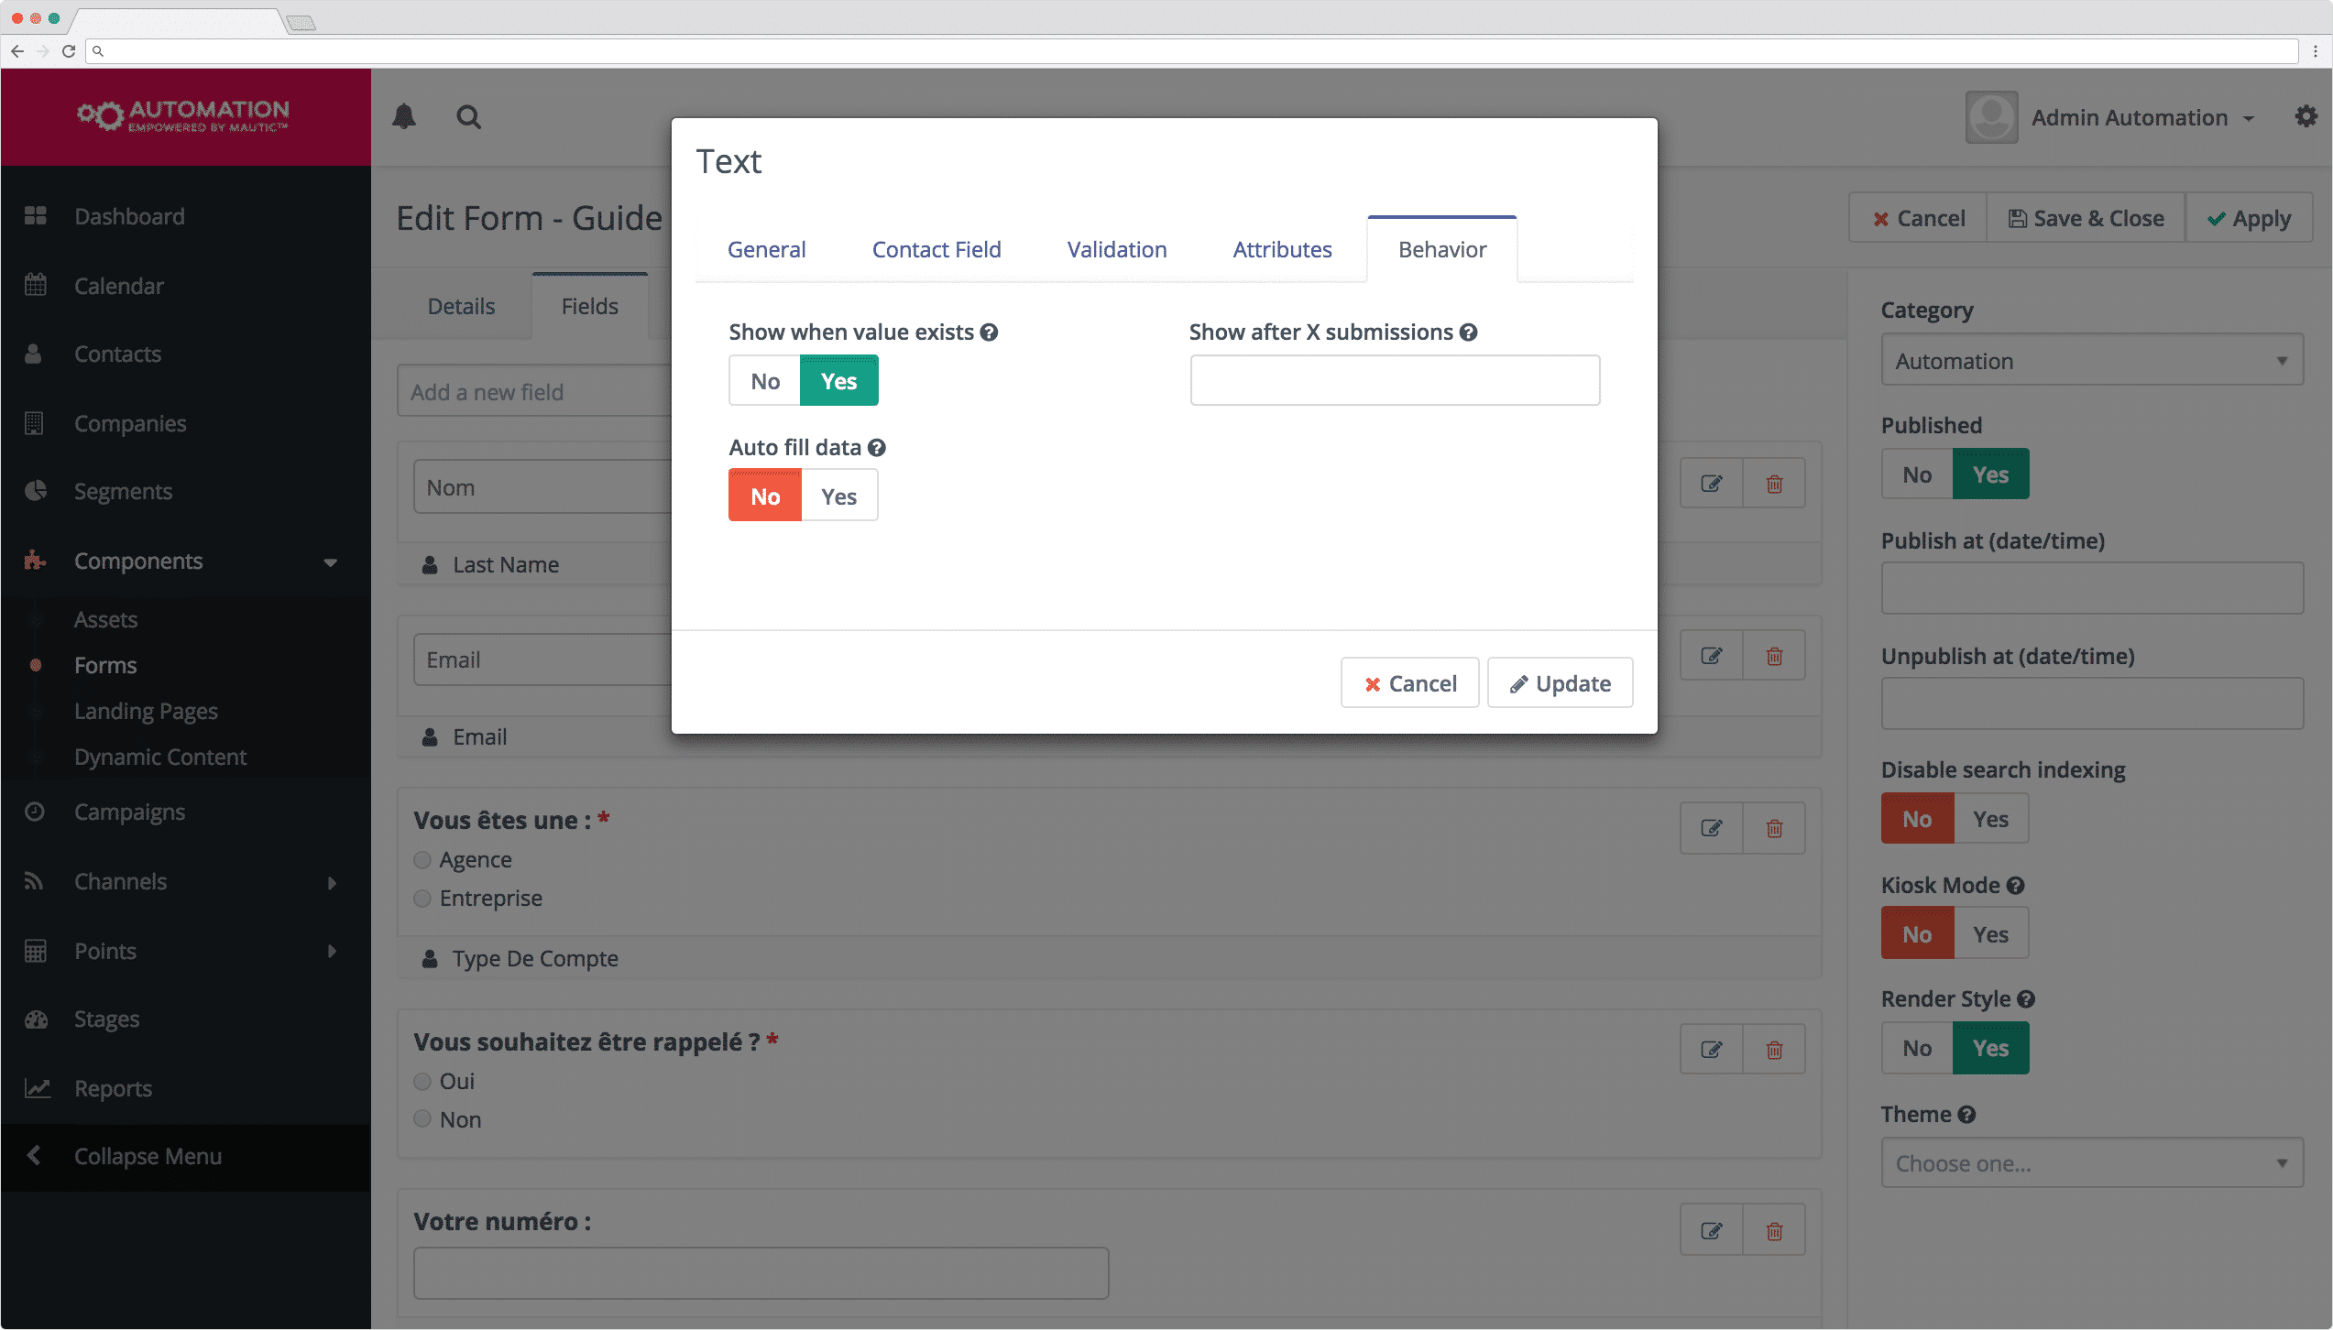The width and height of the screenshot is (2333, 1330).
Task: Set Auto fill data to Yes
Action: [838, 496]
